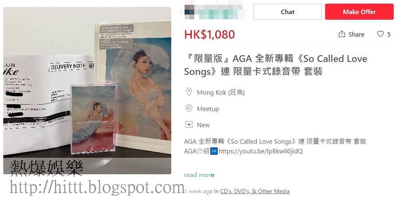Click the listing title So Called Love Songs

point(275,65)
